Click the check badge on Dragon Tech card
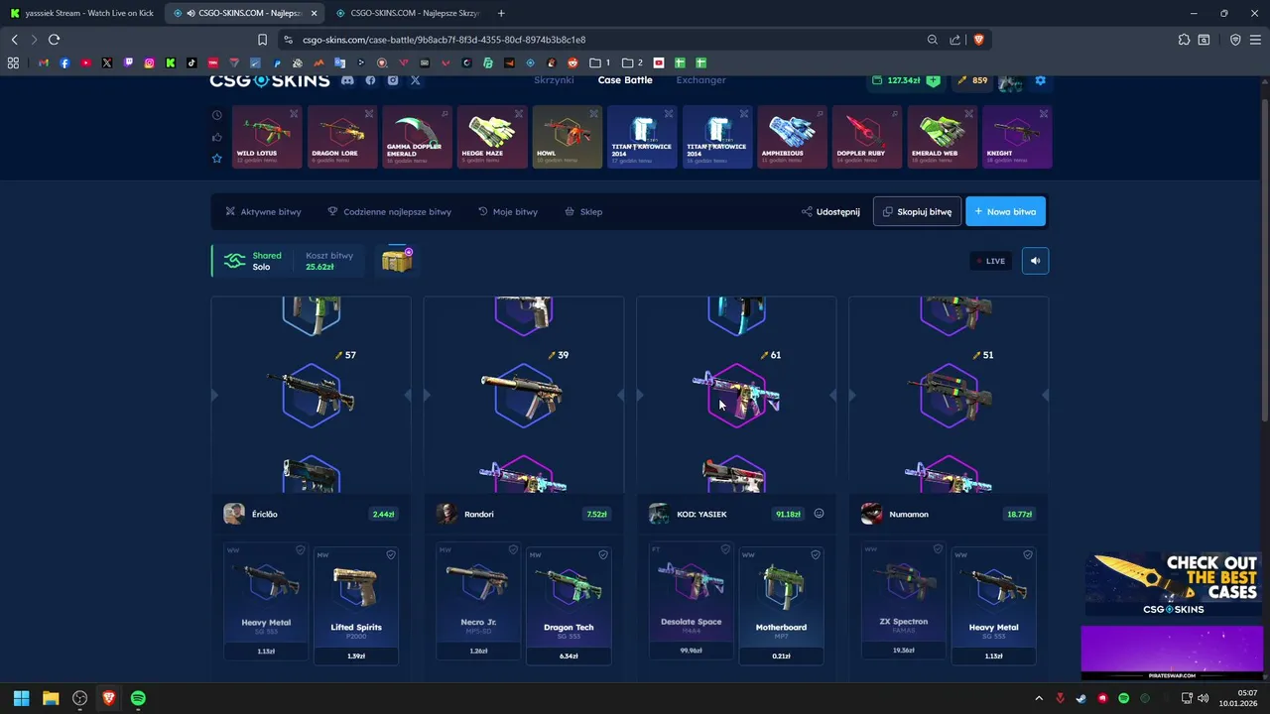Screen dimensions: 1270x714 pyautogui.click(x=603, y=554)
